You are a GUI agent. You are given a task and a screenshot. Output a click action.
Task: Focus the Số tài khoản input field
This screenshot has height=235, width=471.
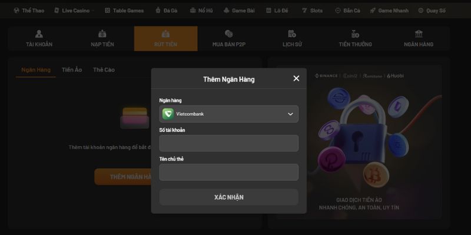229,143
